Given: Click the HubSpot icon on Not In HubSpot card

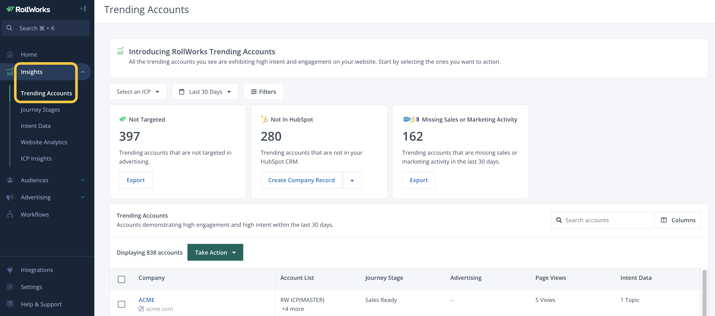Looking at the screenshot, I should 264,119.
